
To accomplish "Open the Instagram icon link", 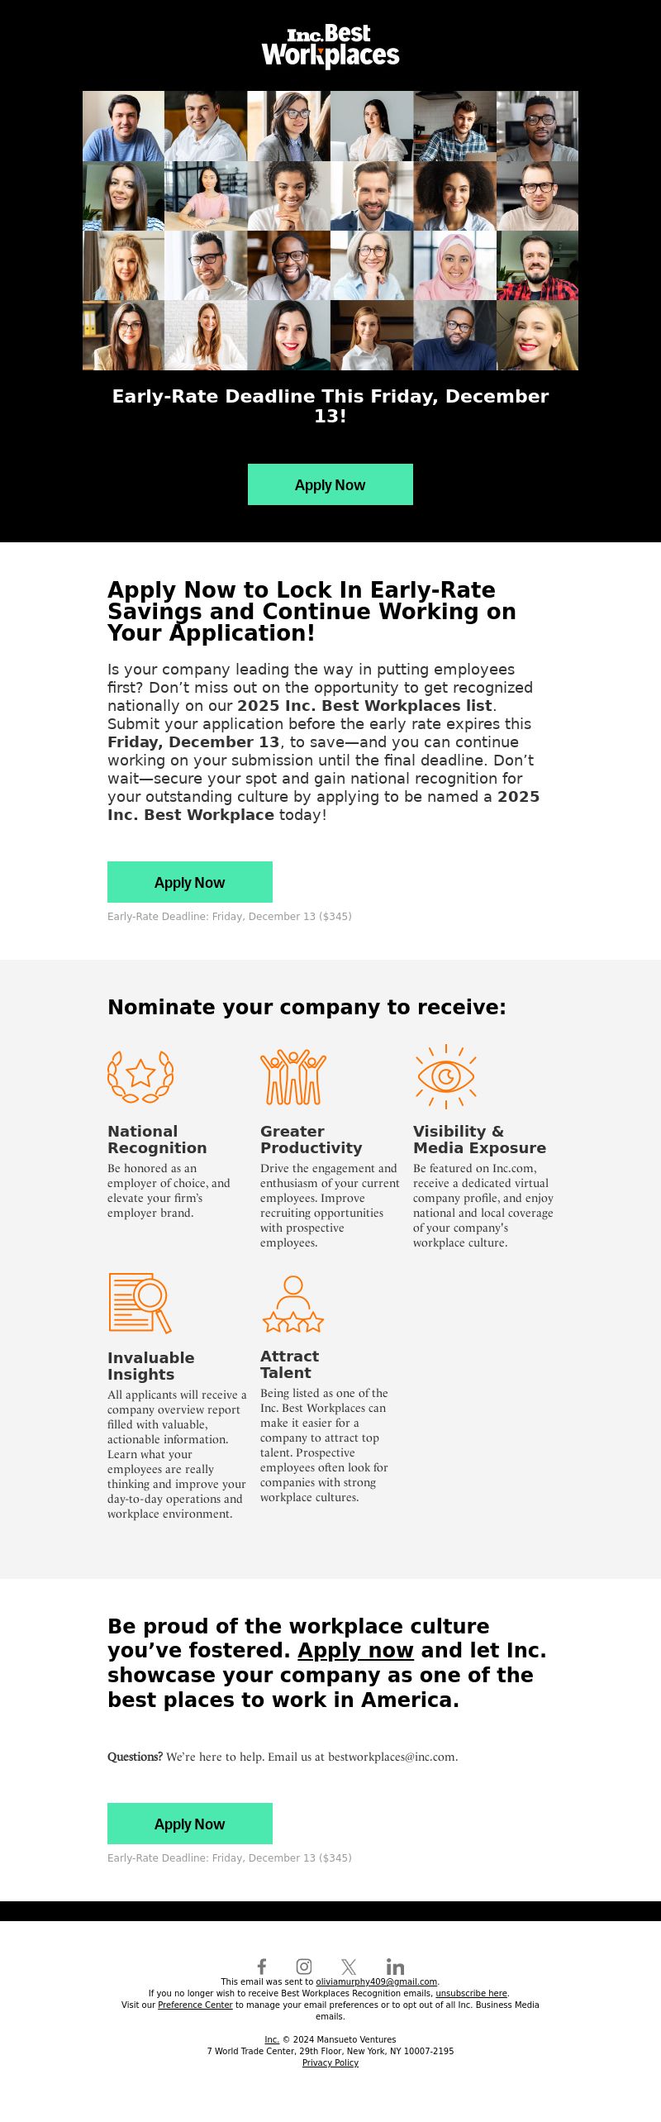I will pos(304,1966).
